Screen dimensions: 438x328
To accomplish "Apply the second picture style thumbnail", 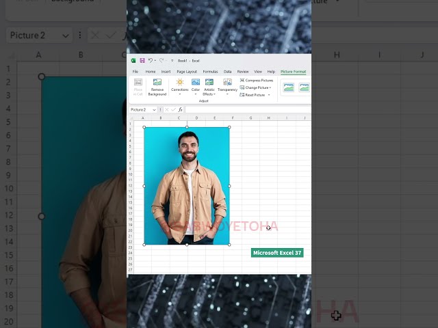I will pyautogui.click(x=304, y=87).
